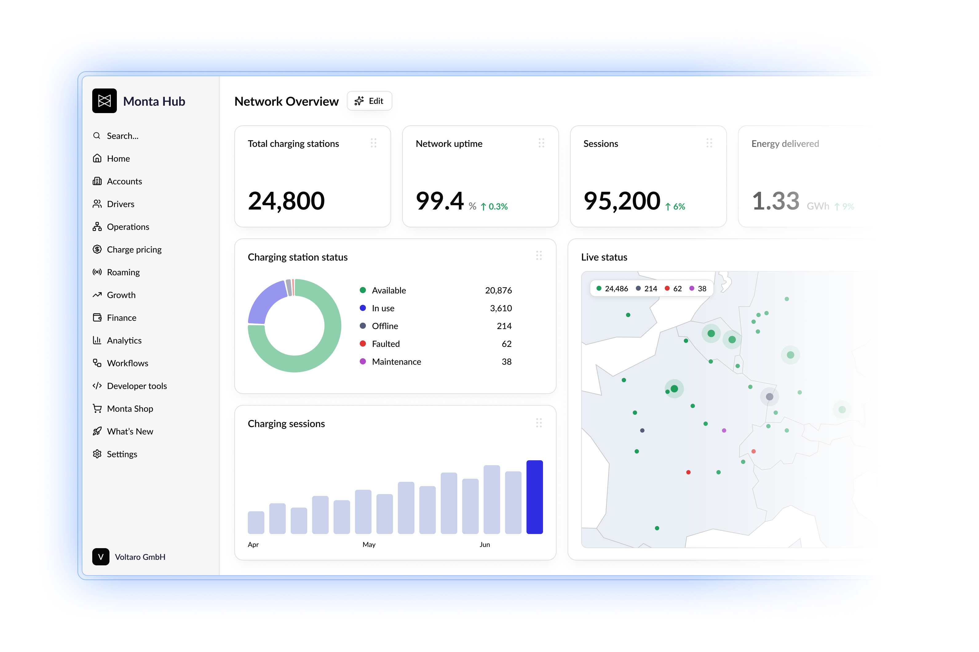Open the Voltaro GmbH account switcher
Viewport: 979px width, 652px height.
click(129, 557)
